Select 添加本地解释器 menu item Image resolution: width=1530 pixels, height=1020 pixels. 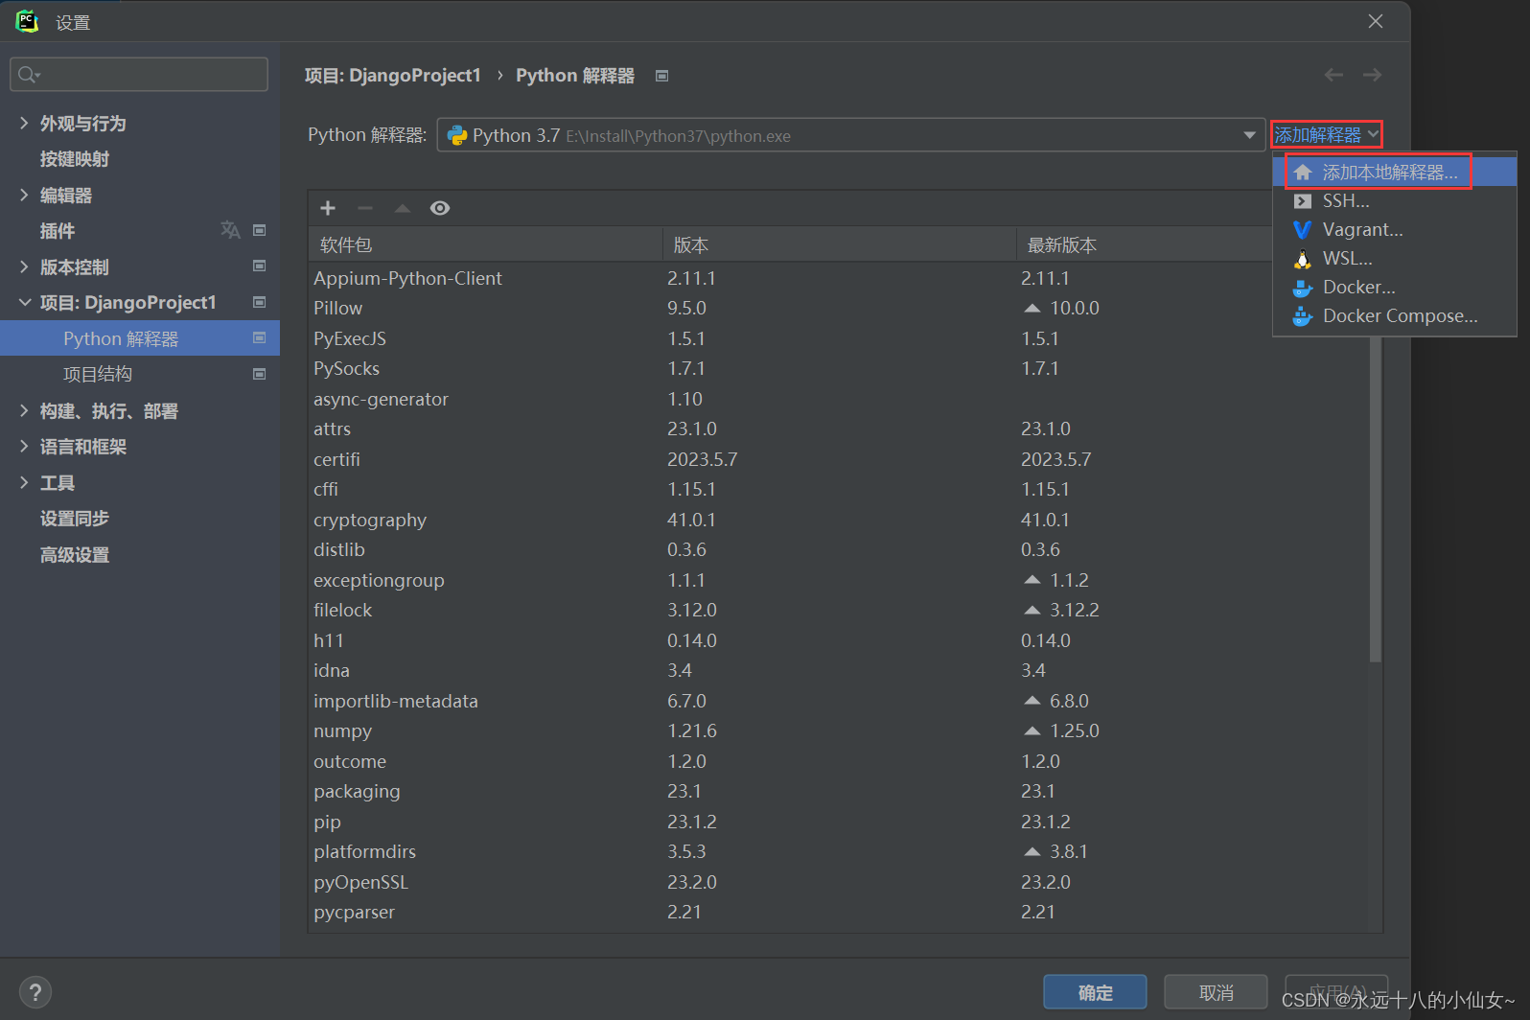click(1395, 173)
